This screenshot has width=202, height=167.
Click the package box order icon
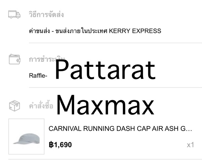point(14,105)
